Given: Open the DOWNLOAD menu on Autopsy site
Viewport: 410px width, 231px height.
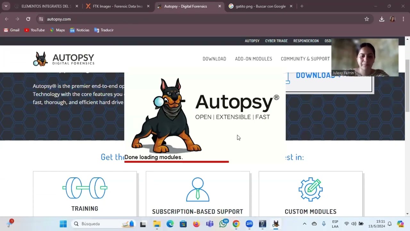Looking at the screenshot, I should [214, 59].
